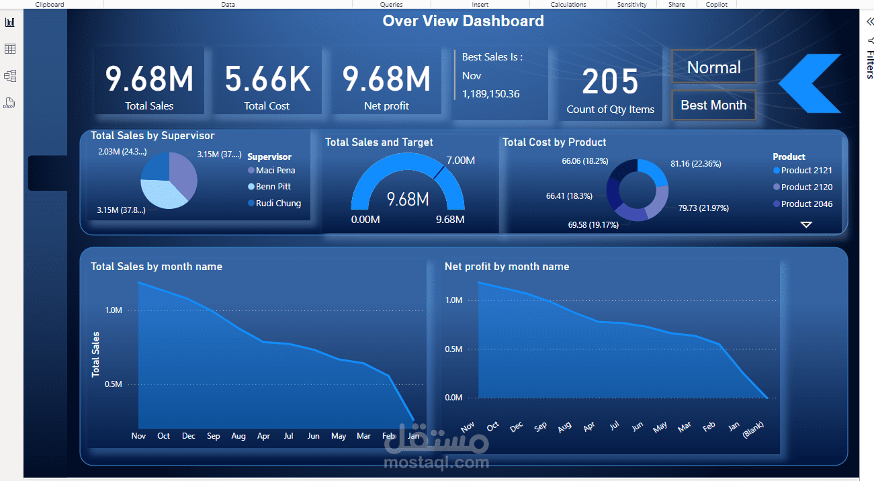Switch to the Table view icon
The image size is (874, 481).
[x=10, y=49]
